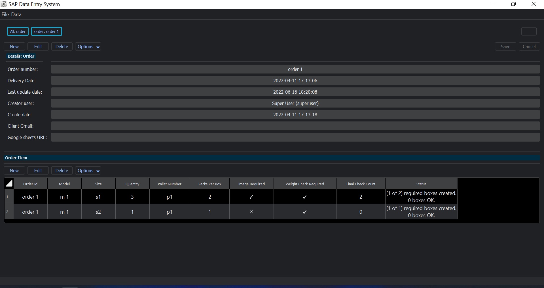Toggle Weight Check Required checkmark in s1 row

coord(305,197)
